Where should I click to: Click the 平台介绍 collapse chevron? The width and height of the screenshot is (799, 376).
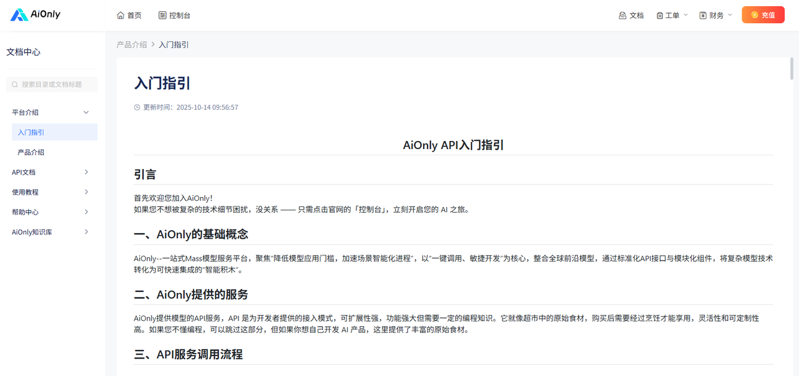pos(86,112)
